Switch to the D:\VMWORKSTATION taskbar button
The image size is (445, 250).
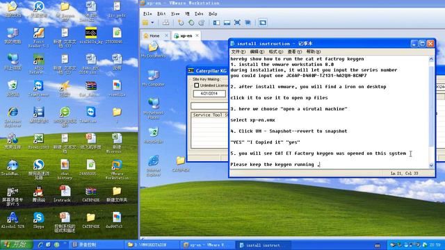152,244
